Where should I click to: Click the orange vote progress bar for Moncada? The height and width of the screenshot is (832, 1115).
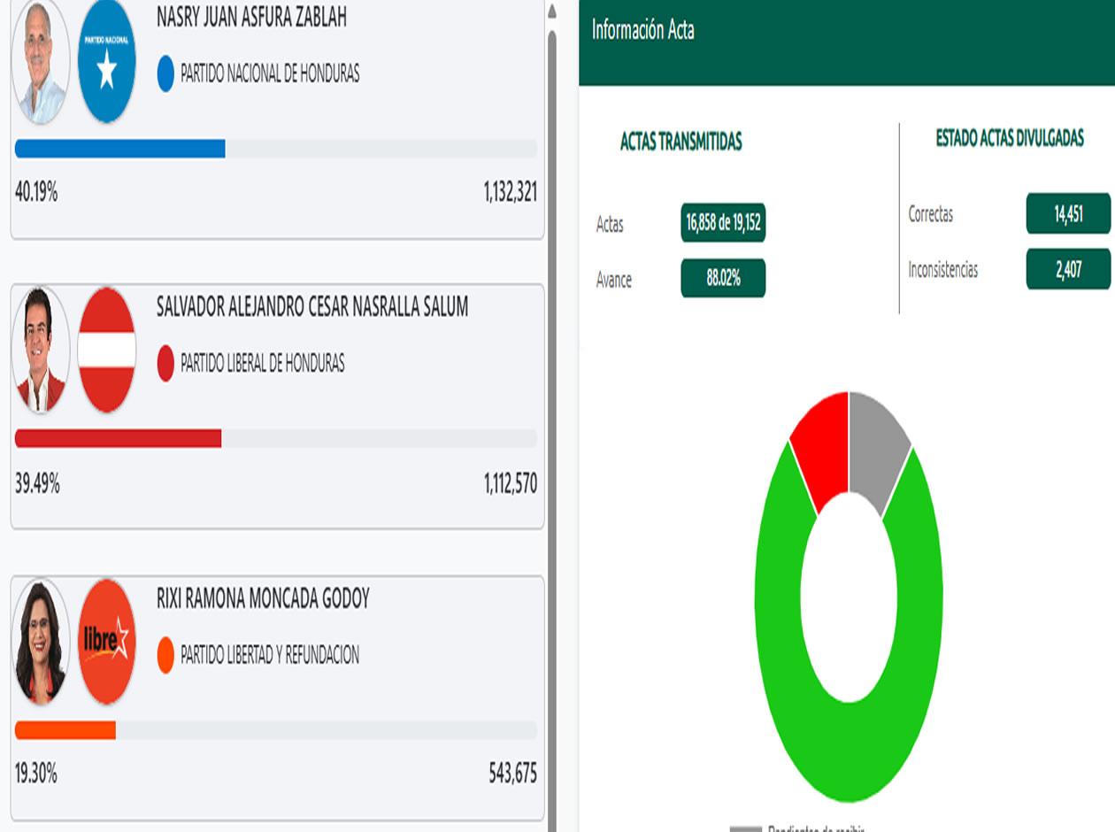65,730
